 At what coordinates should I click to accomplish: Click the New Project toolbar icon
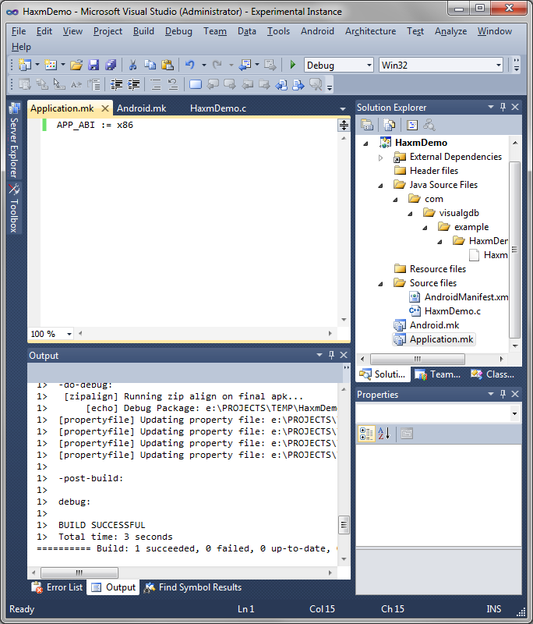coord(25,65)
